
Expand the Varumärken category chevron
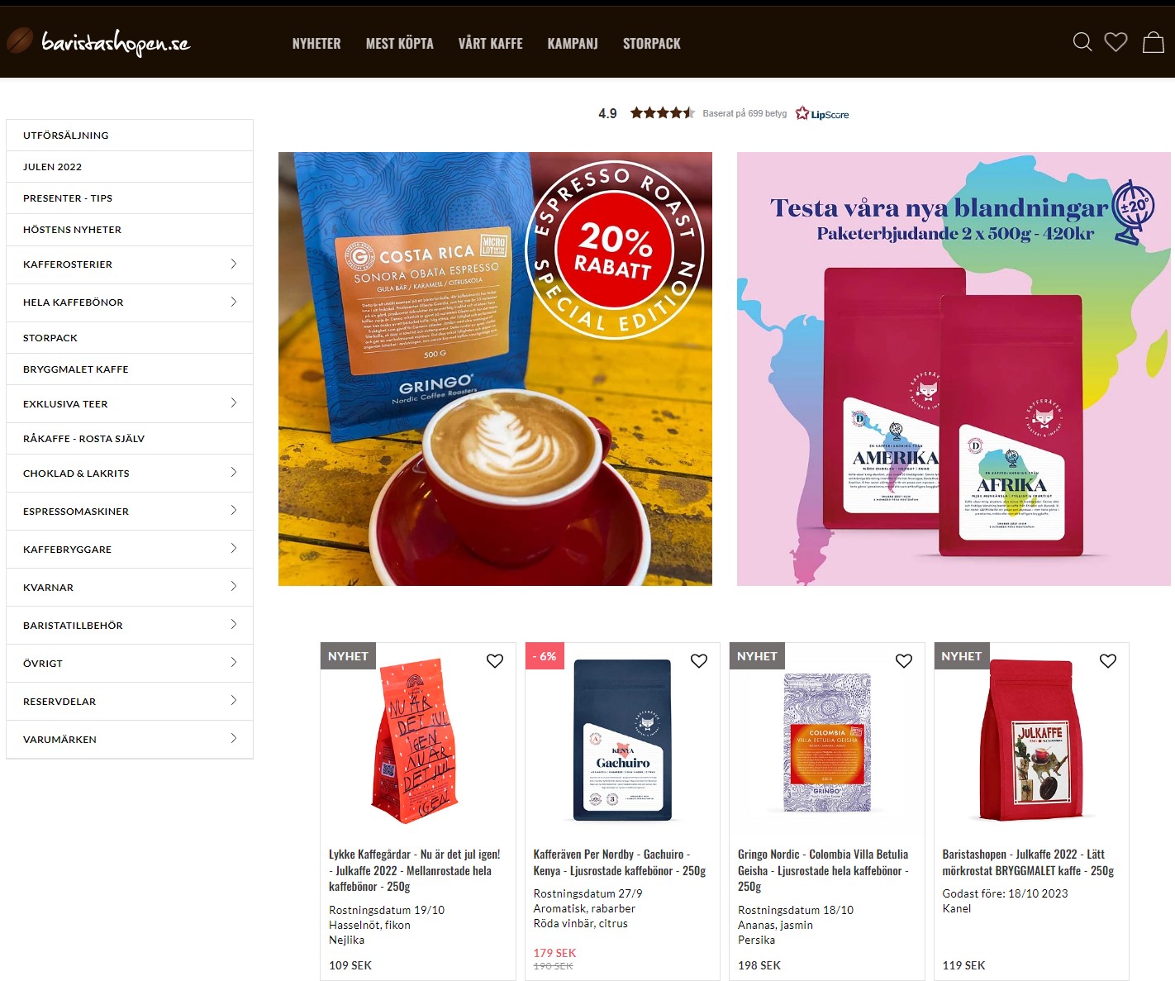(x=234, y=738)
